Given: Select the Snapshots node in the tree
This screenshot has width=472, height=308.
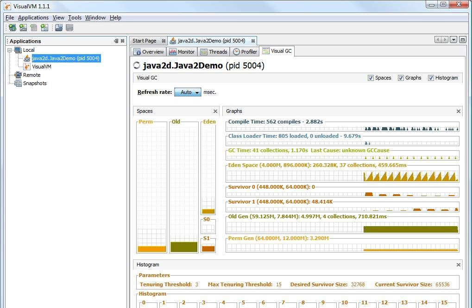Looking at the screenshot, I should [x=35, y=83].
